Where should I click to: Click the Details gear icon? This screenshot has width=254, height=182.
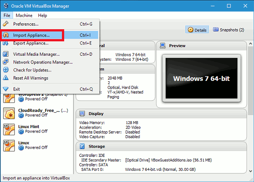pos(190,30)
